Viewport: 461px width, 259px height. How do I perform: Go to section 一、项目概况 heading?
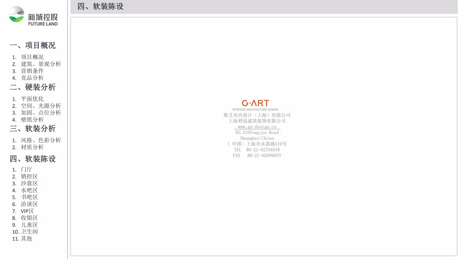(x=33, y=46)
